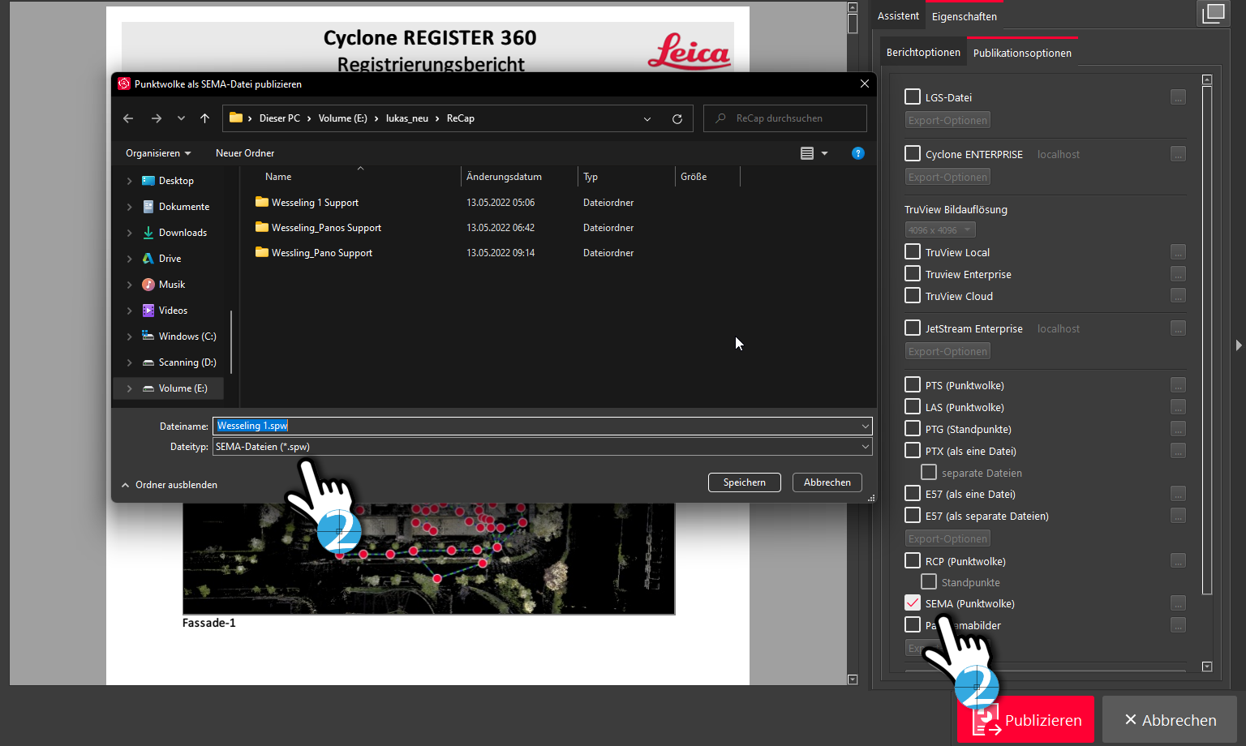Open the Organisieren dropdown menu
The image size is (1246, 746).
point(158,153)
